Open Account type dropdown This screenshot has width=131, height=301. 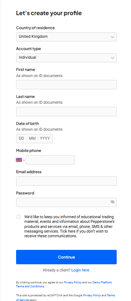click(x=66, y=58)
